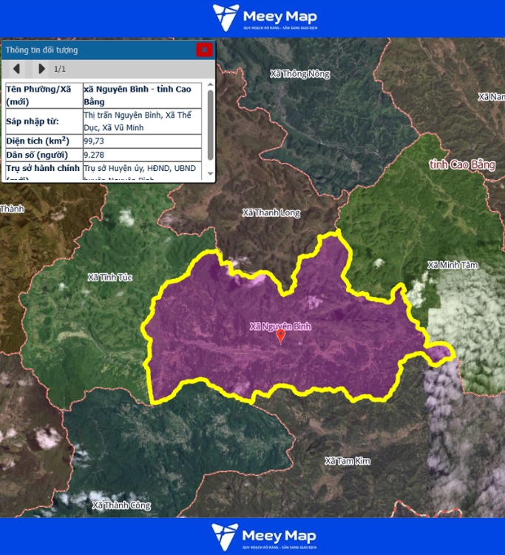Click the 9.278 population value cell
Viewport: 505px width, 555px height.
click(x=140, y=155)
